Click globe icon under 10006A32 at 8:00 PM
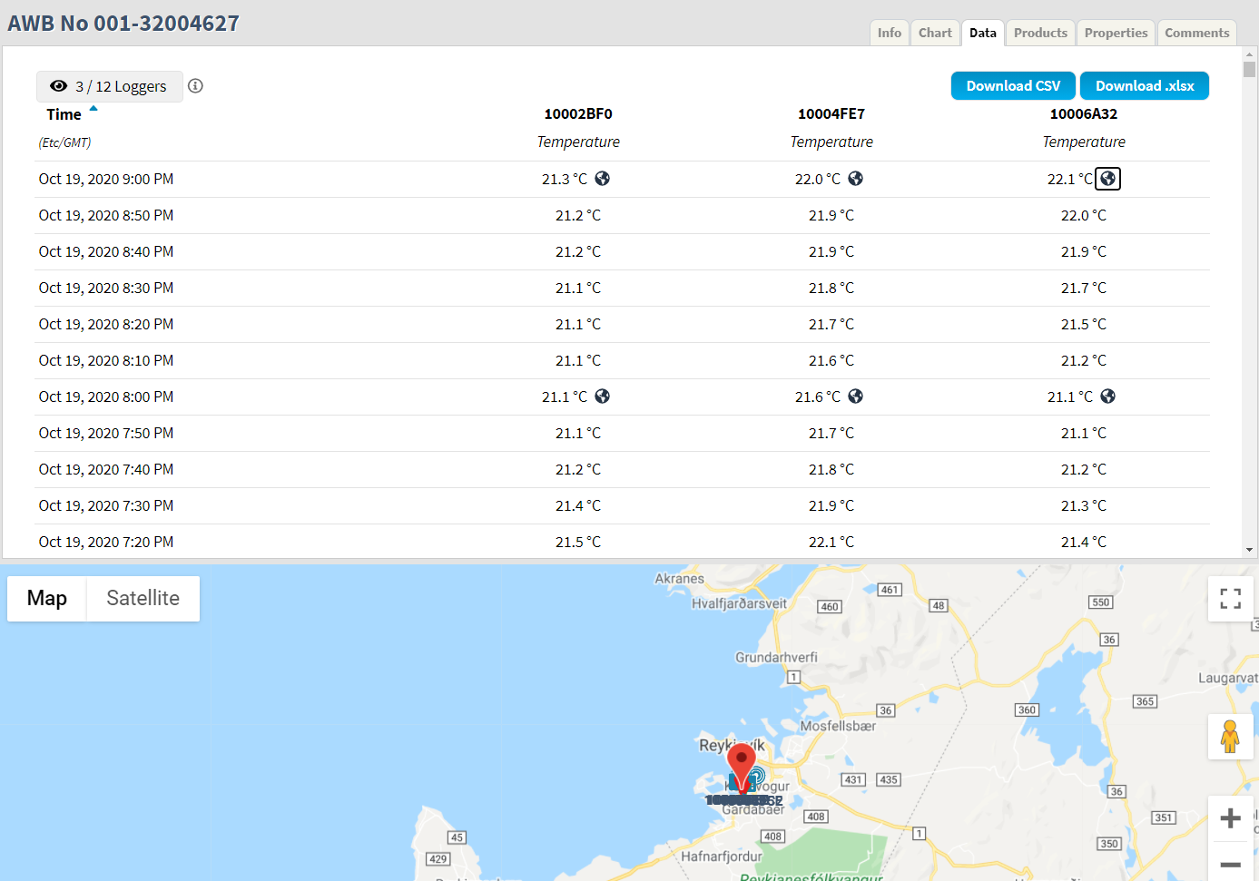1259x881 pixels. tap(1108, 396)
